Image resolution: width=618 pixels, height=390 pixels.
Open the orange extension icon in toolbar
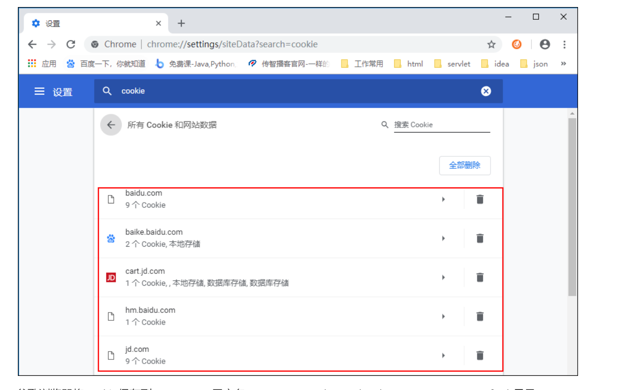516,44
